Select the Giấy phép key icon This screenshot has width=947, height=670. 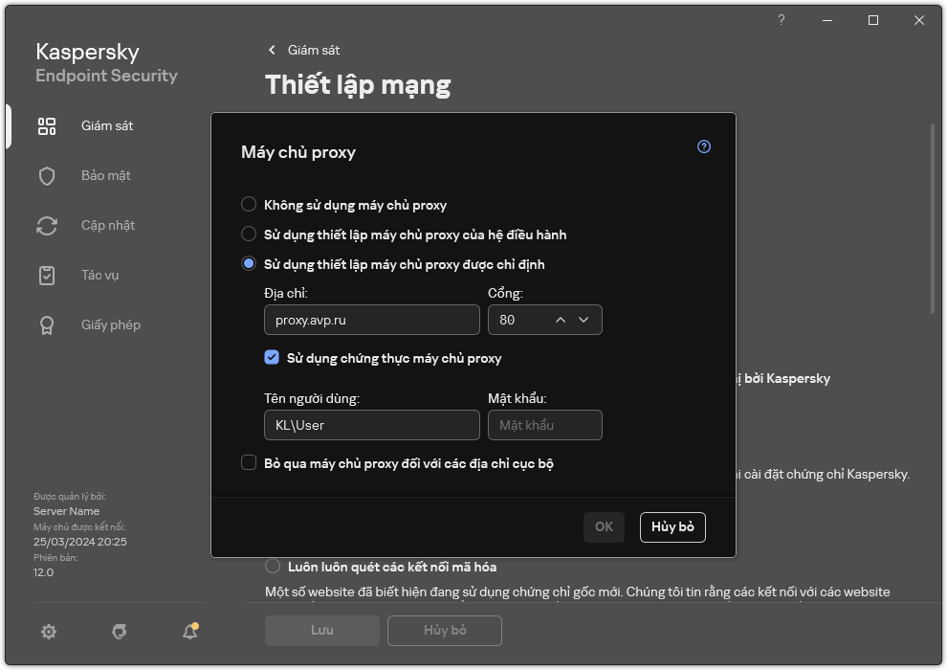[46, 324]
